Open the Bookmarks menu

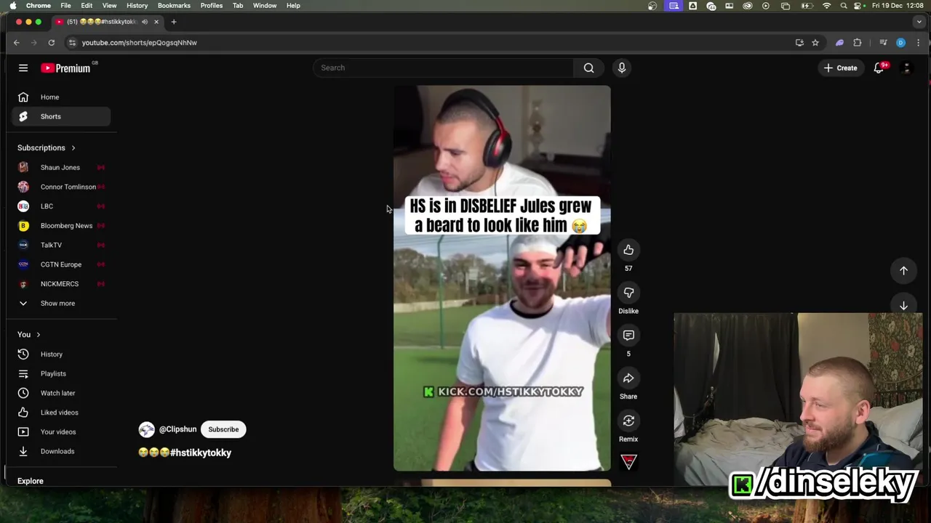pos(174,5)
